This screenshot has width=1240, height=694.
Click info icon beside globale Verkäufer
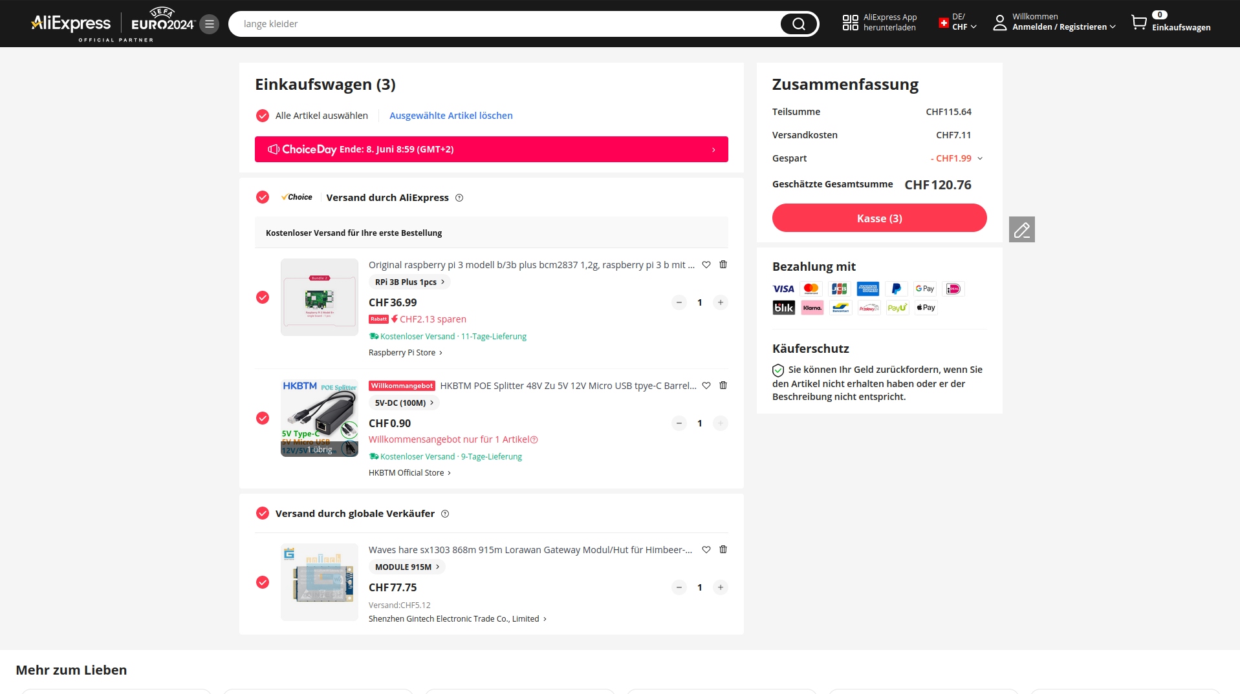click(x=445, y=514)
